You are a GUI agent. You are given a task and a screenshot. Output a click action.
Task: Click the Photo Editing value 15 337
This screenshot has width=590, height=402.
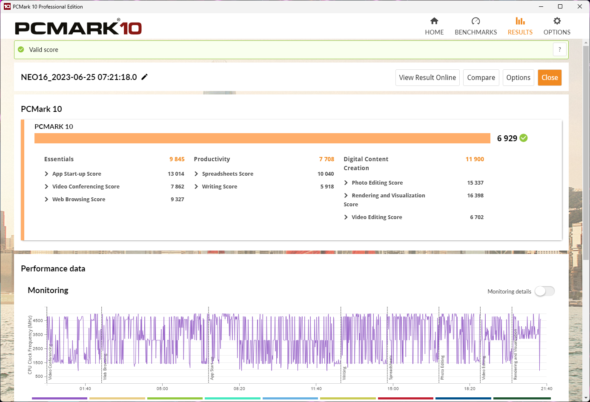pos(475,182)
